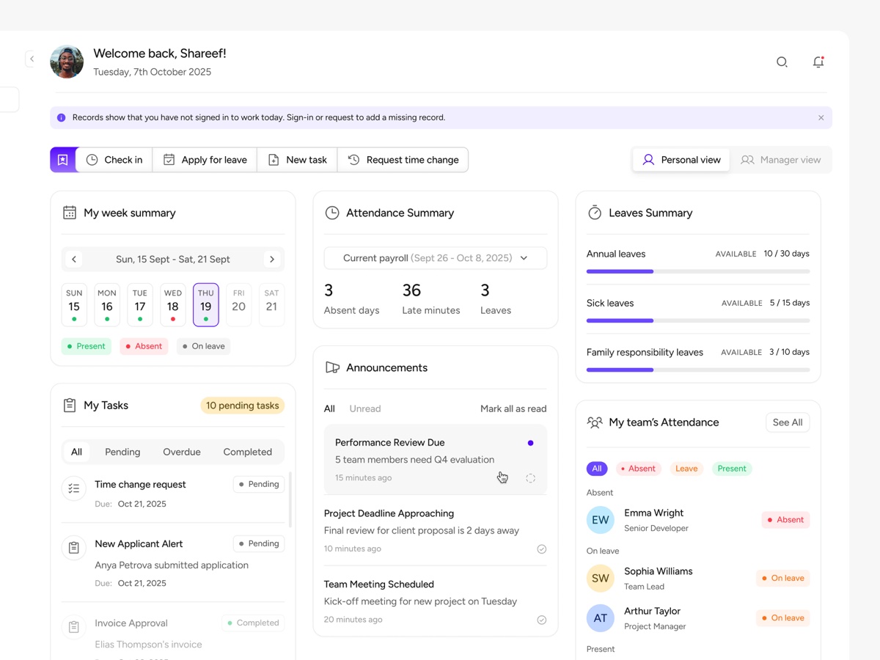This screenshot has width=880, height=660.
Task: Select the Pending tasks tab
Action: tap(122, 452)
